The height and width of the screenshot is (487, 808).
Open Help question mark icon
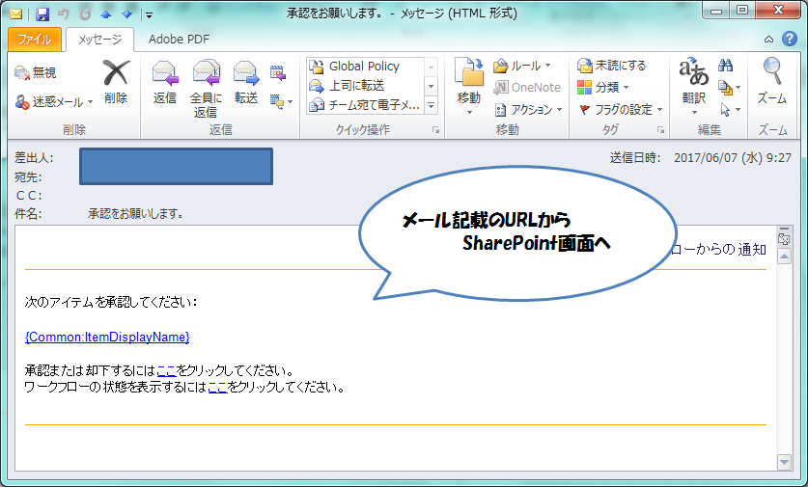coord(790,39)
